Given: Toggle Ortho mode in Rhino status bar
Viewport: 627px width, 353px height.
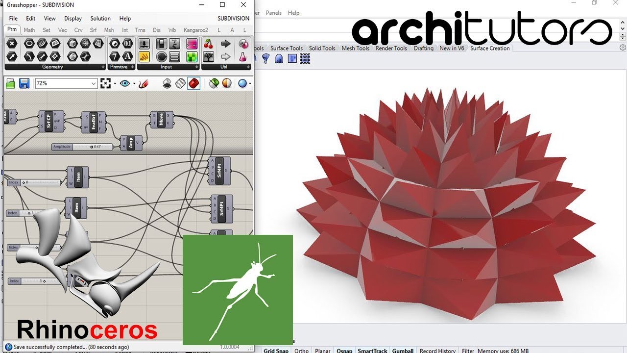Looking at the screenshot, I should coord(302,351).
